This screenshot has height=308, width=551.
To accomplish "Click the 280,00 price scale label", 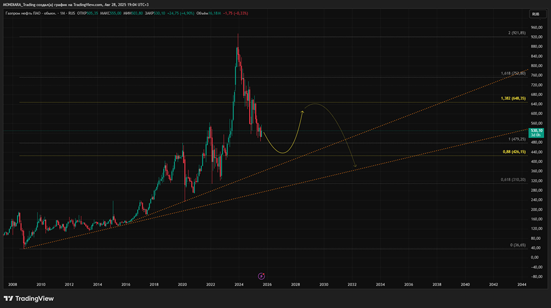I will pyautogui.click(x=537, y=190).
